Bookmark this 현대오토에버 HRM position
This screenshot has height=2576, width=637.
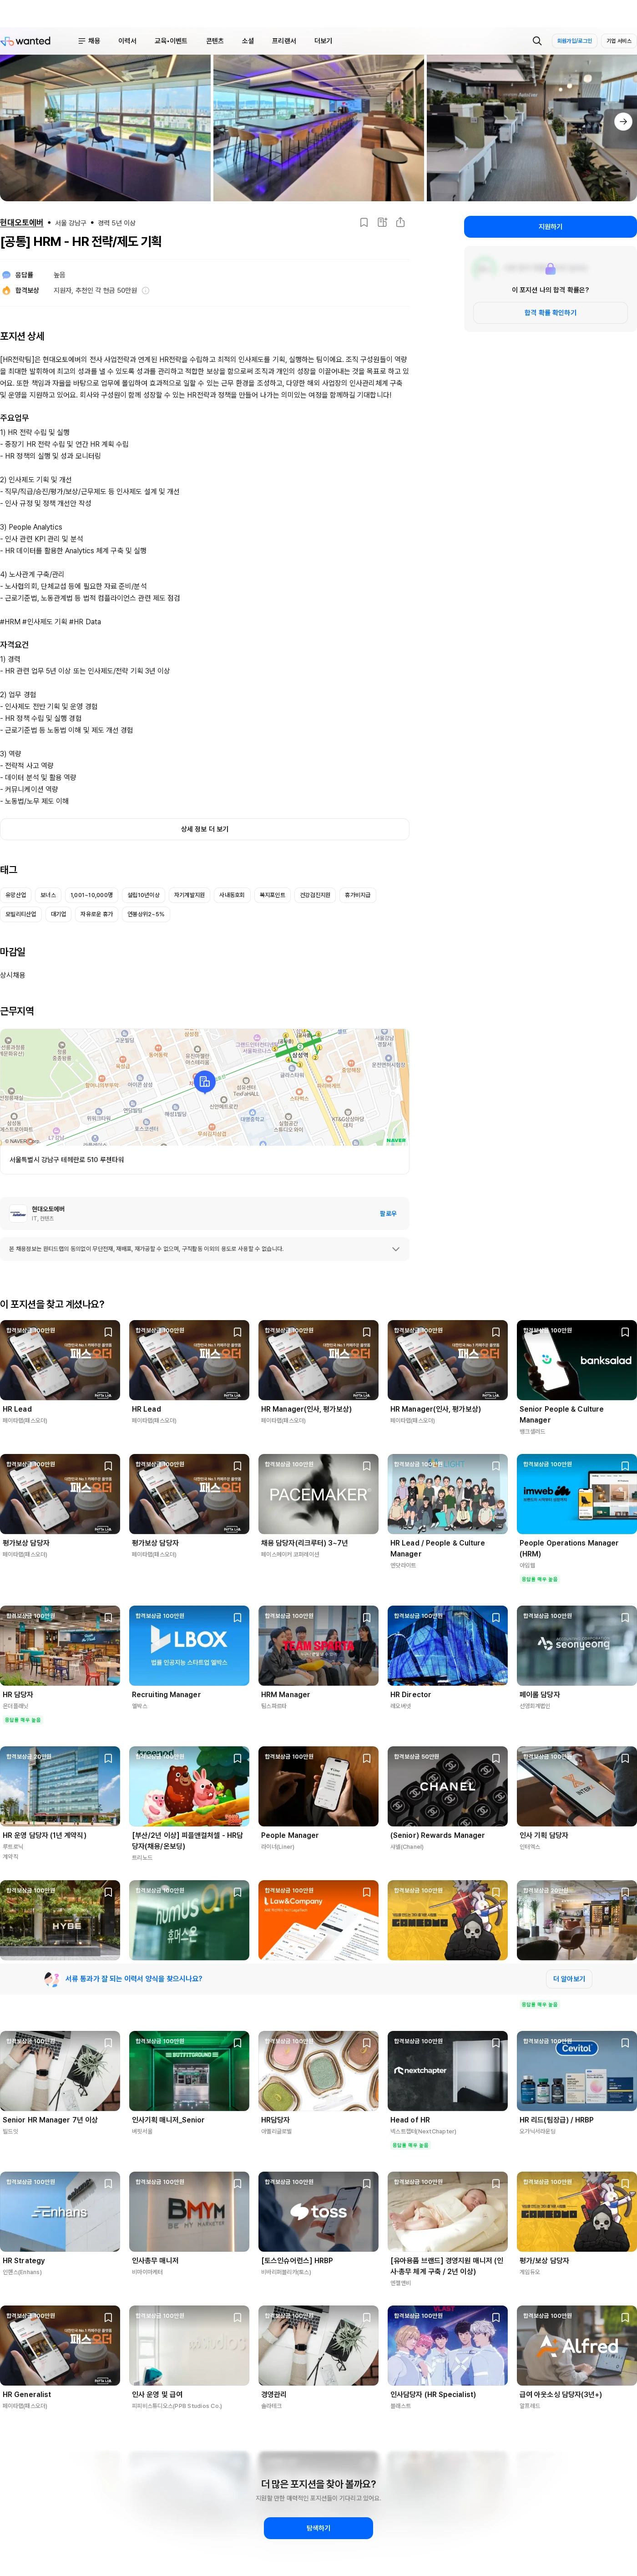tap(364, 222)
